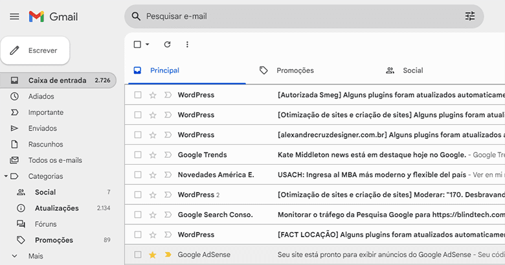Check the alexandrecruzdesigner.com.br email checkbox
Image resolution: width=505 pixels, height=265 pixels.
138,135
